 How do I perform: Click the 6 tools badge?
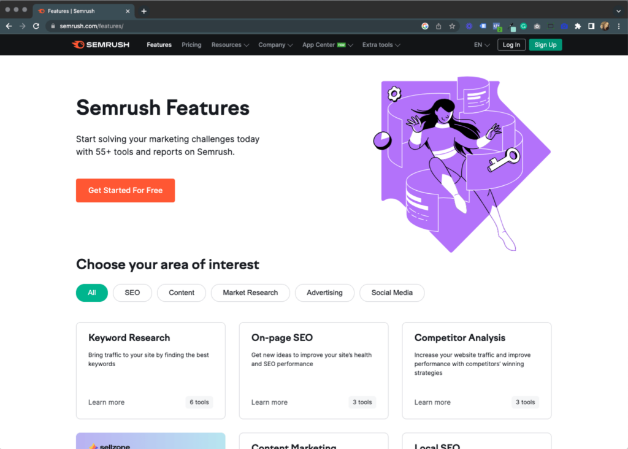click(x=199, y=402)
